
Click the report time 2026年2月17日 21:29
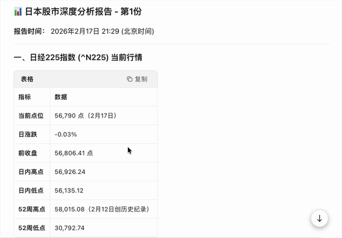pyautogui.click(x=85, y=31)
